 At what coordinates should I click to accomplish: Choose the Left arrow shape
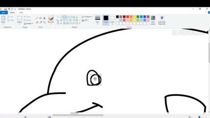tap(73, 20)
